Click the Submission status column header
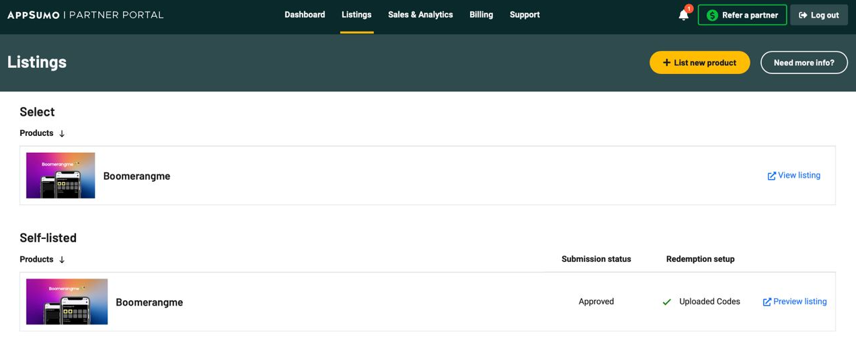Viewport: 856px width, 362px height. pos(596,259)
